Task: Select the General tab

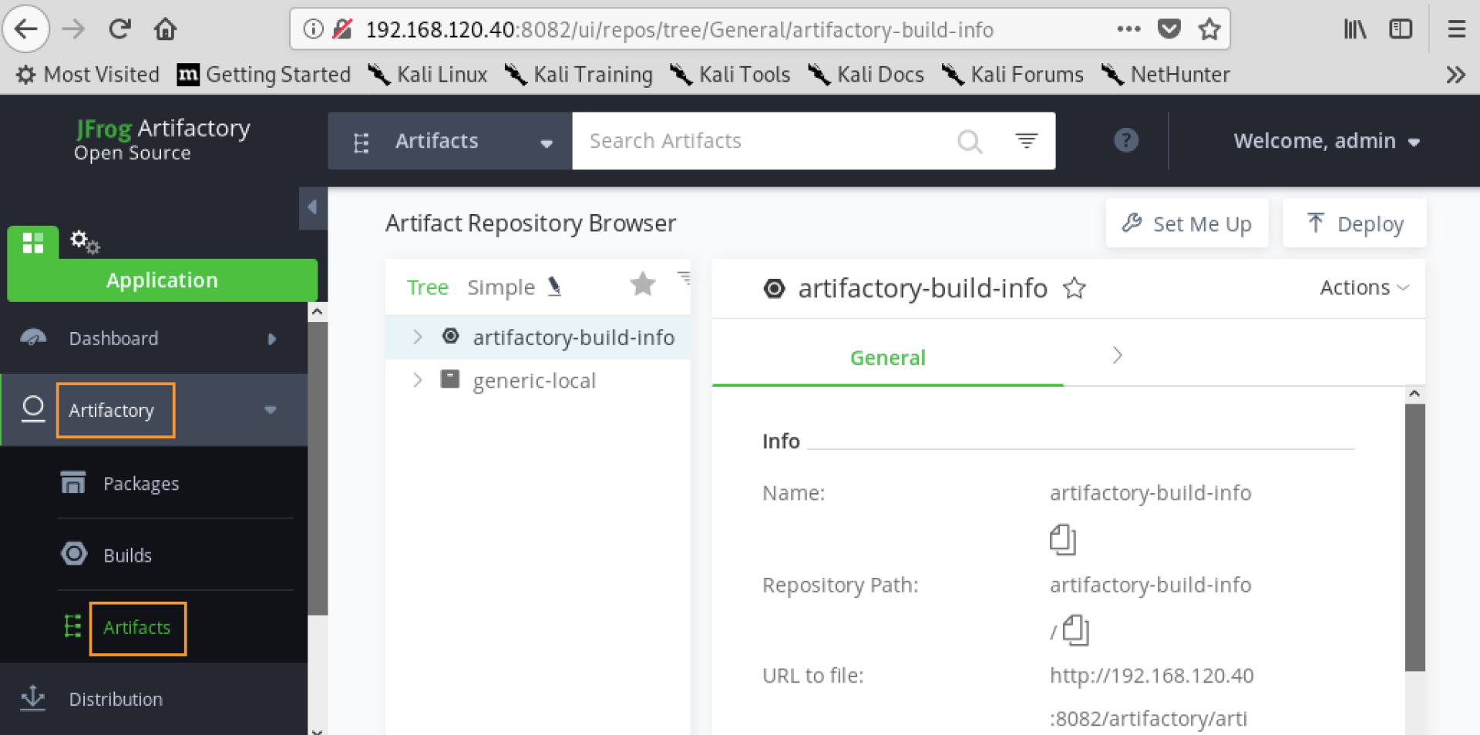Action: [887, 357]
